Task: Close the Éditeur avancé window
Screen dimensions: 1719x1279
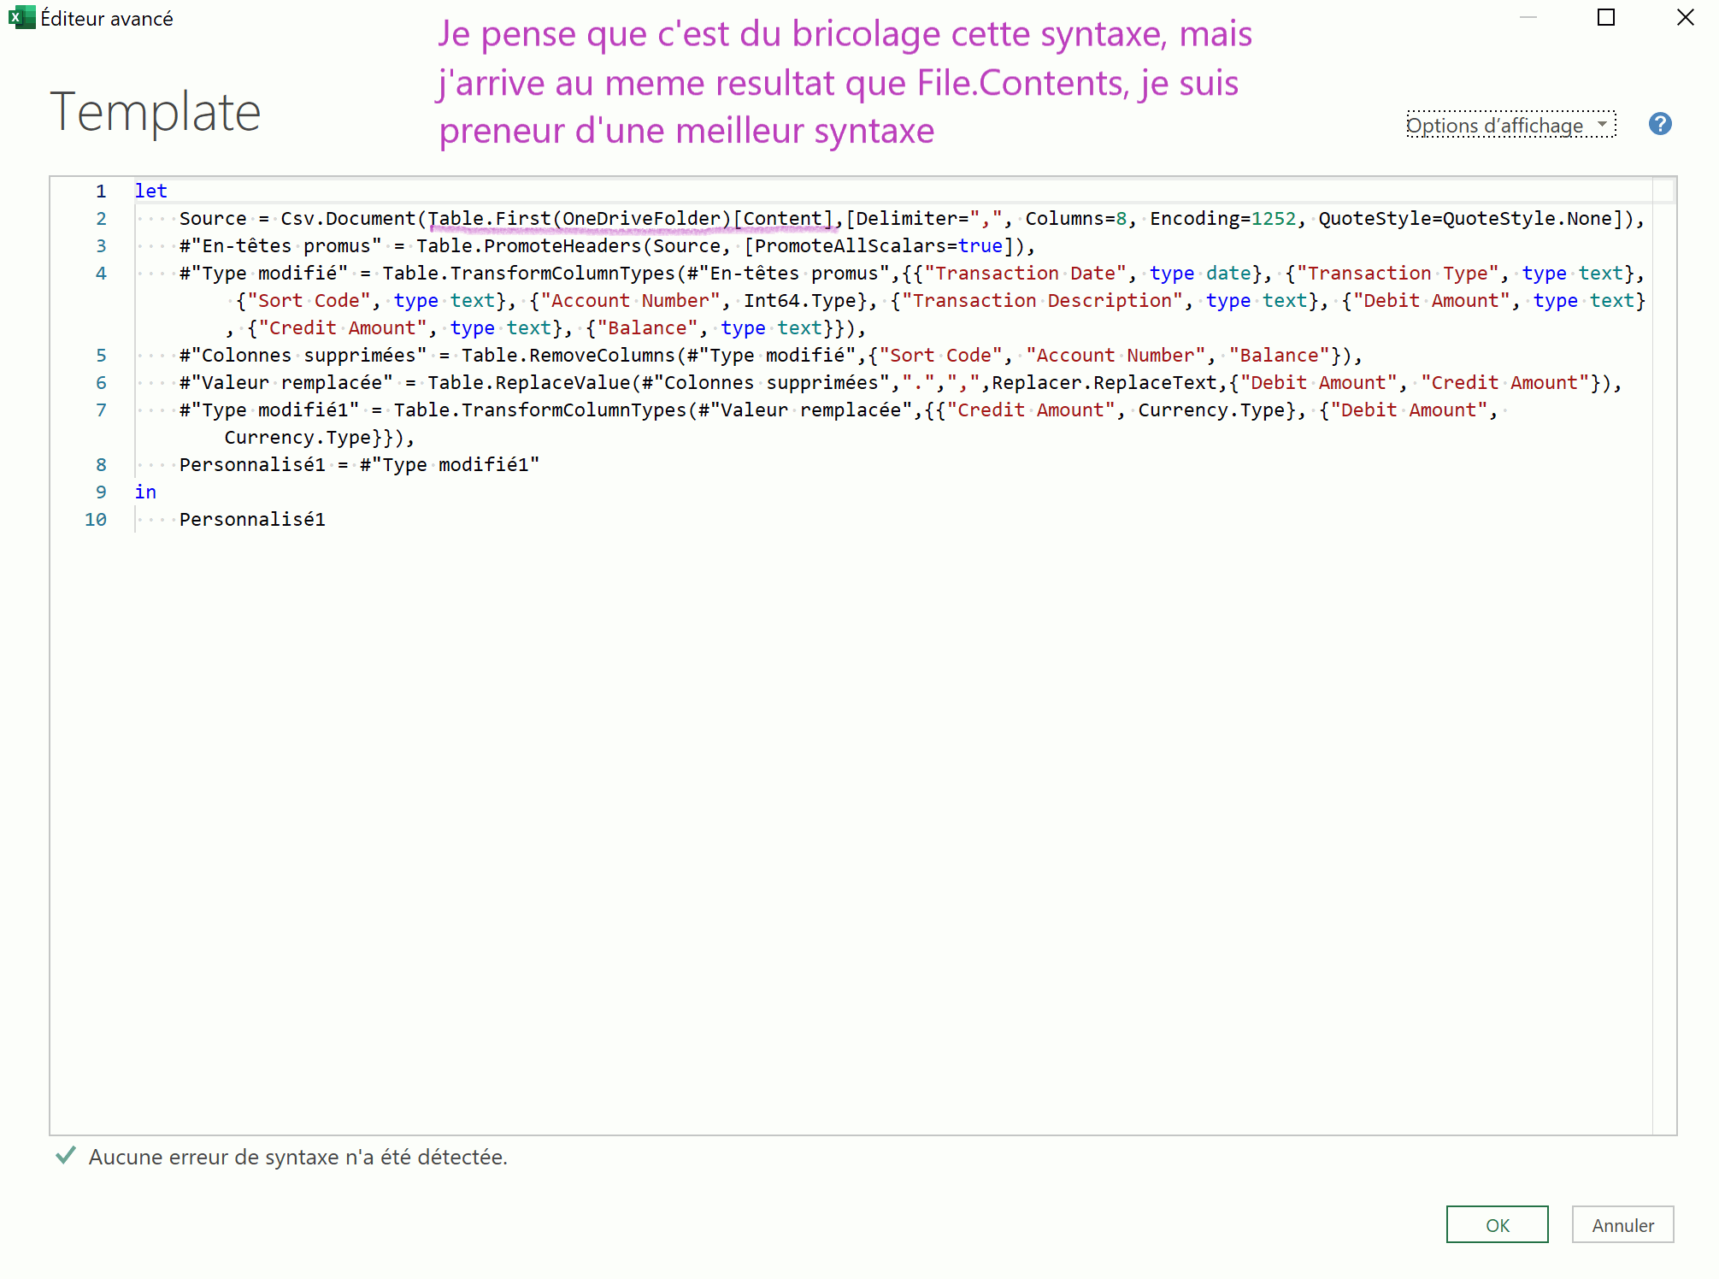Action: pyautogui.click(x=1685, y=17)
